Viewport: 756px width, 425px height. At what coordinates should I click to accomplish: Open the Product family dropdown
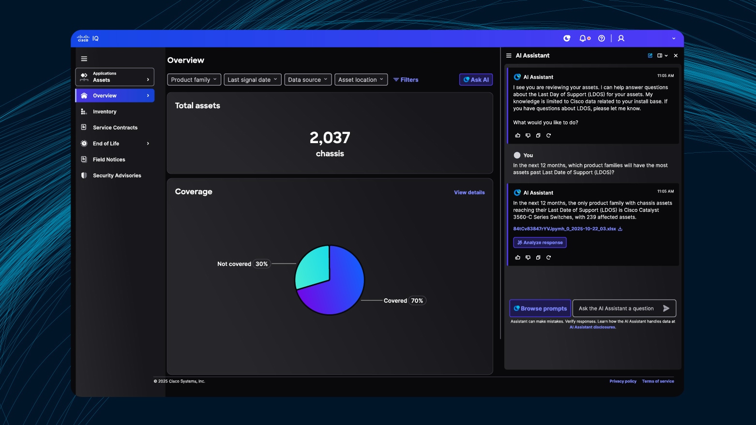pyautogui.click(x=194, y=80)
